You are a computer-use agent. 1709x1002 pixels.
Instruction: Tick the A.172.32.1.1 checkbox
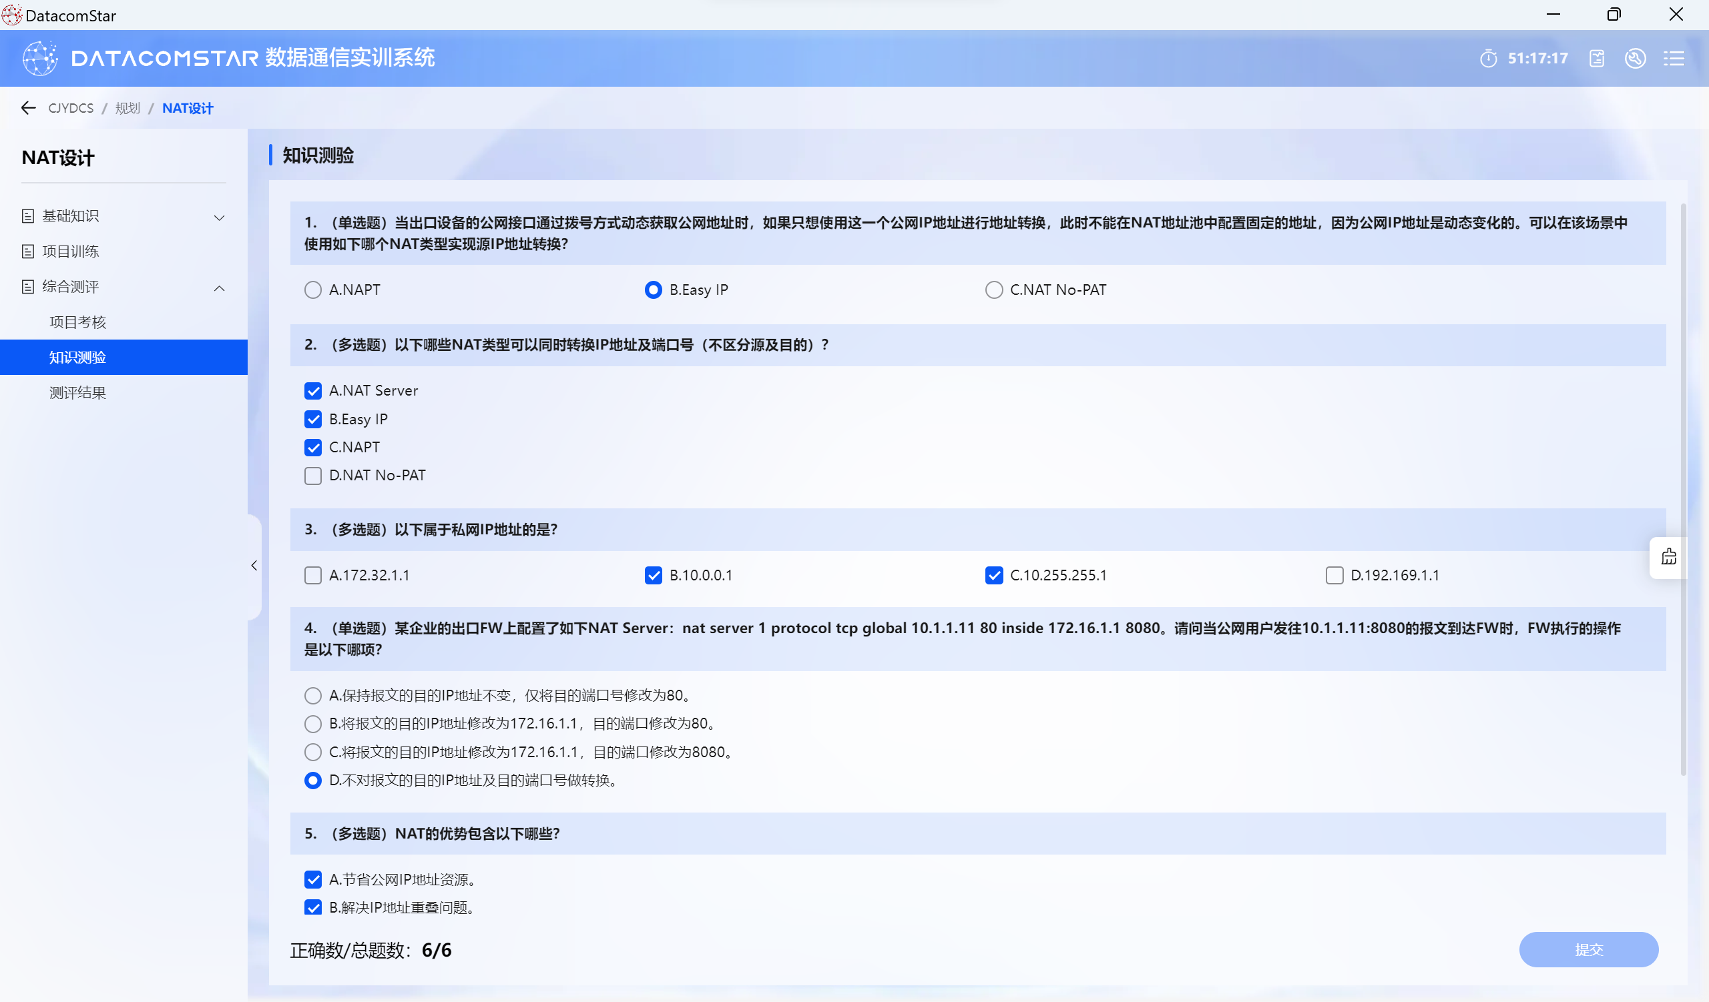pos(312,575)
